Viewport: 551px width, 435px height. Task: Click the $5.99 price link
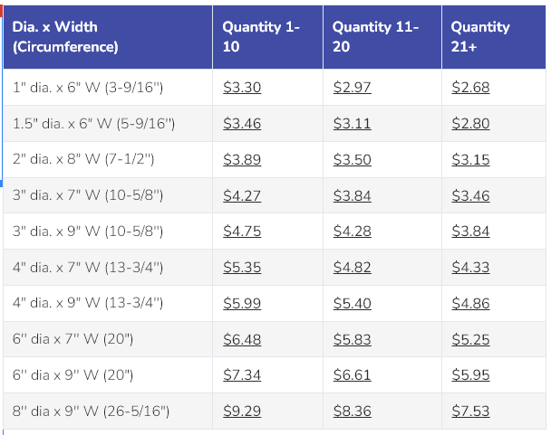241,303
